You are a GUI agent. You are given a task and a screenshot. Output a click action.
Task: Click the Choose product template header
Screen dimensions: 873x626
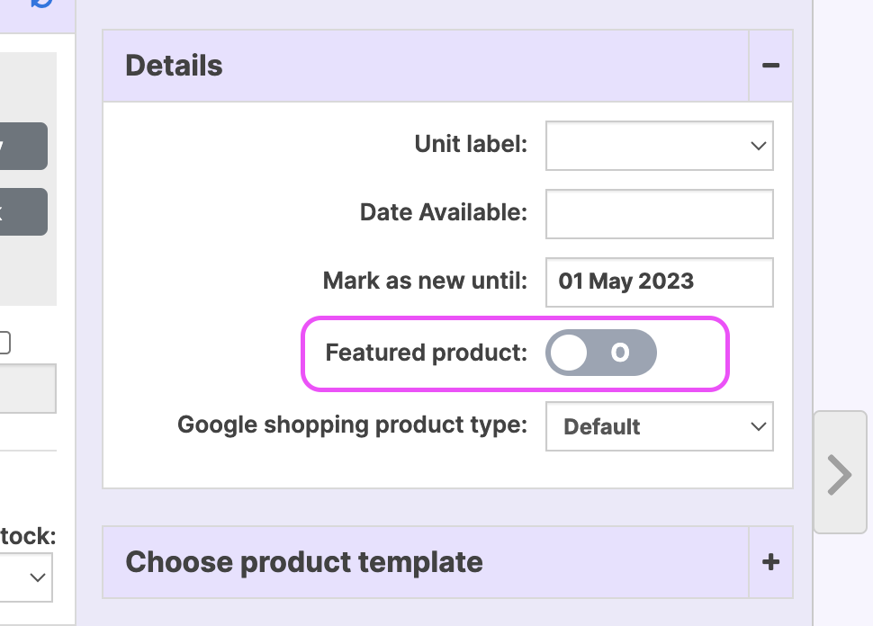[304, 562]
